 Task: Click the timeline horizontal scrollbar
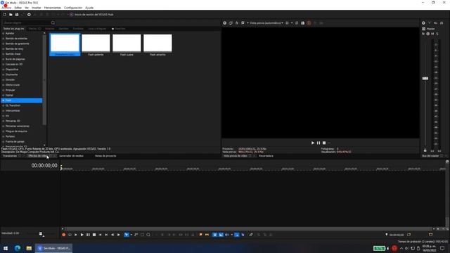coord(248,229)
